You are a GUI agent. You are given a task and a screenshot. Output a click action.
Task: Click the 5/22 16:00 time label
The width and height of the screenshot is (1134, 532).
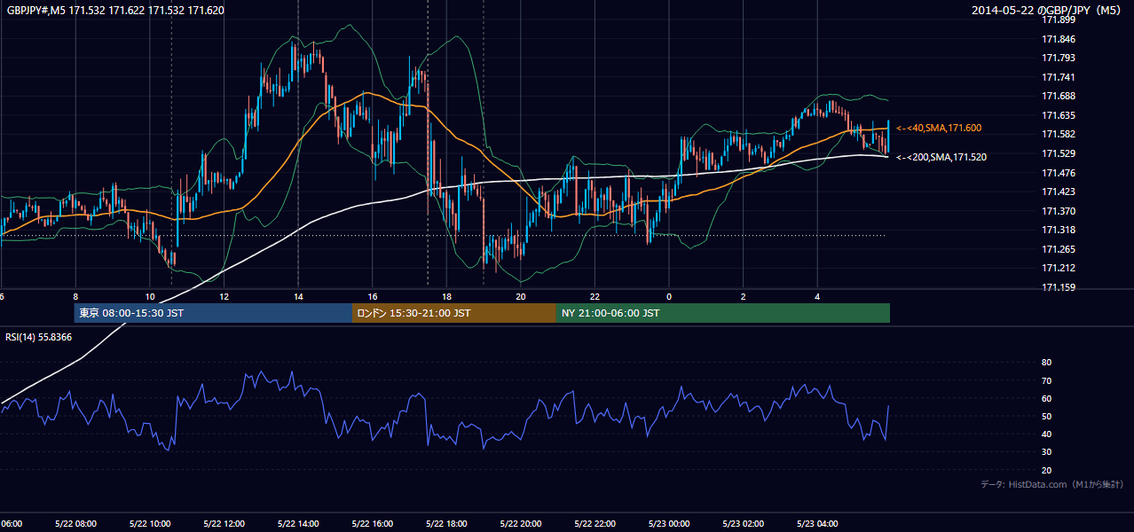[x=372, y=524]
